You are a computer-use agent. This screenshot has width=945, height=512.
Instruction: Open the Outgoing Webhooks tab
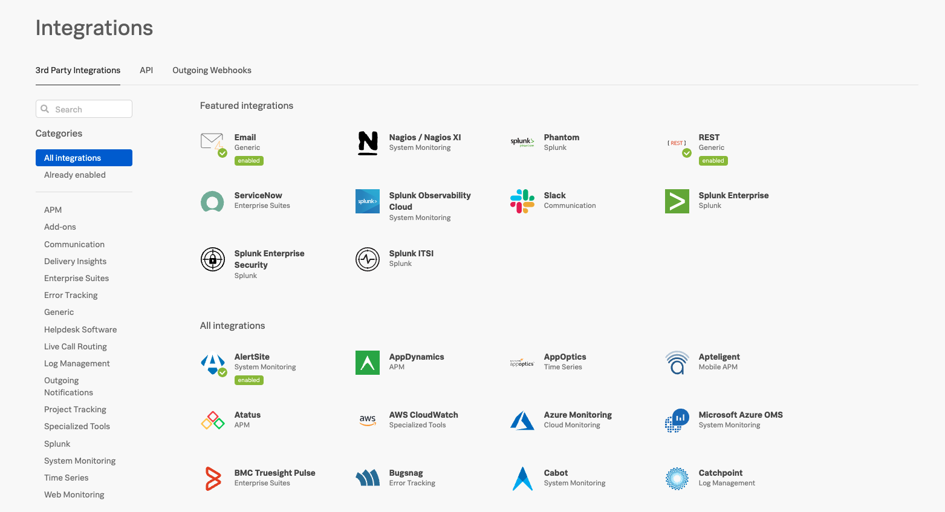(212, 70)
